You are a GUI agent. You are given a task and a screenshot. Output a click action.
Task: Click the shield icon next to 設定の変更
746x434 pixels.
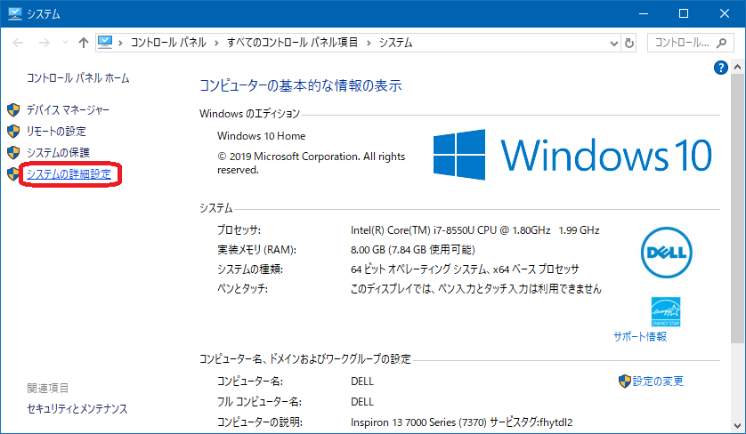pos(625,382)
